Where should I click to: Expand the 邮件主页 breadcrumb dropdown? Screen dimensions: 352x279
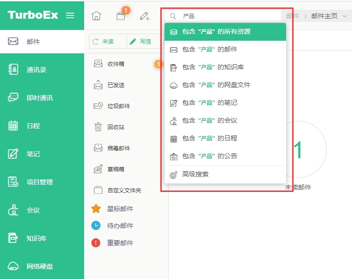click(345, 16)
